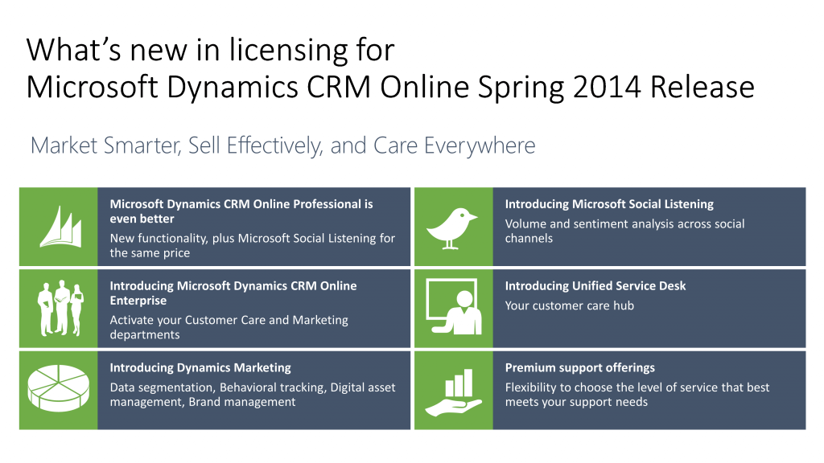Open the 'Premium support offerings' heading

click(x=579, y=367)
